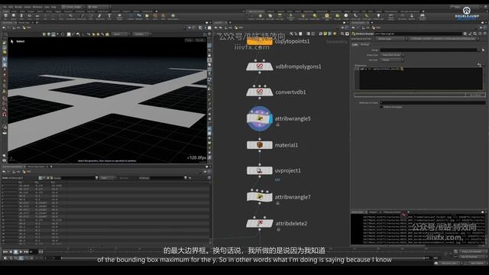489x275 pixels.
Task: Select the convertvdb1 node
Action: click(x=260, y=92)
